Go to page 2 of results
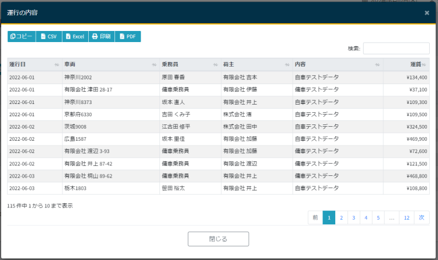 click(342, 217)
